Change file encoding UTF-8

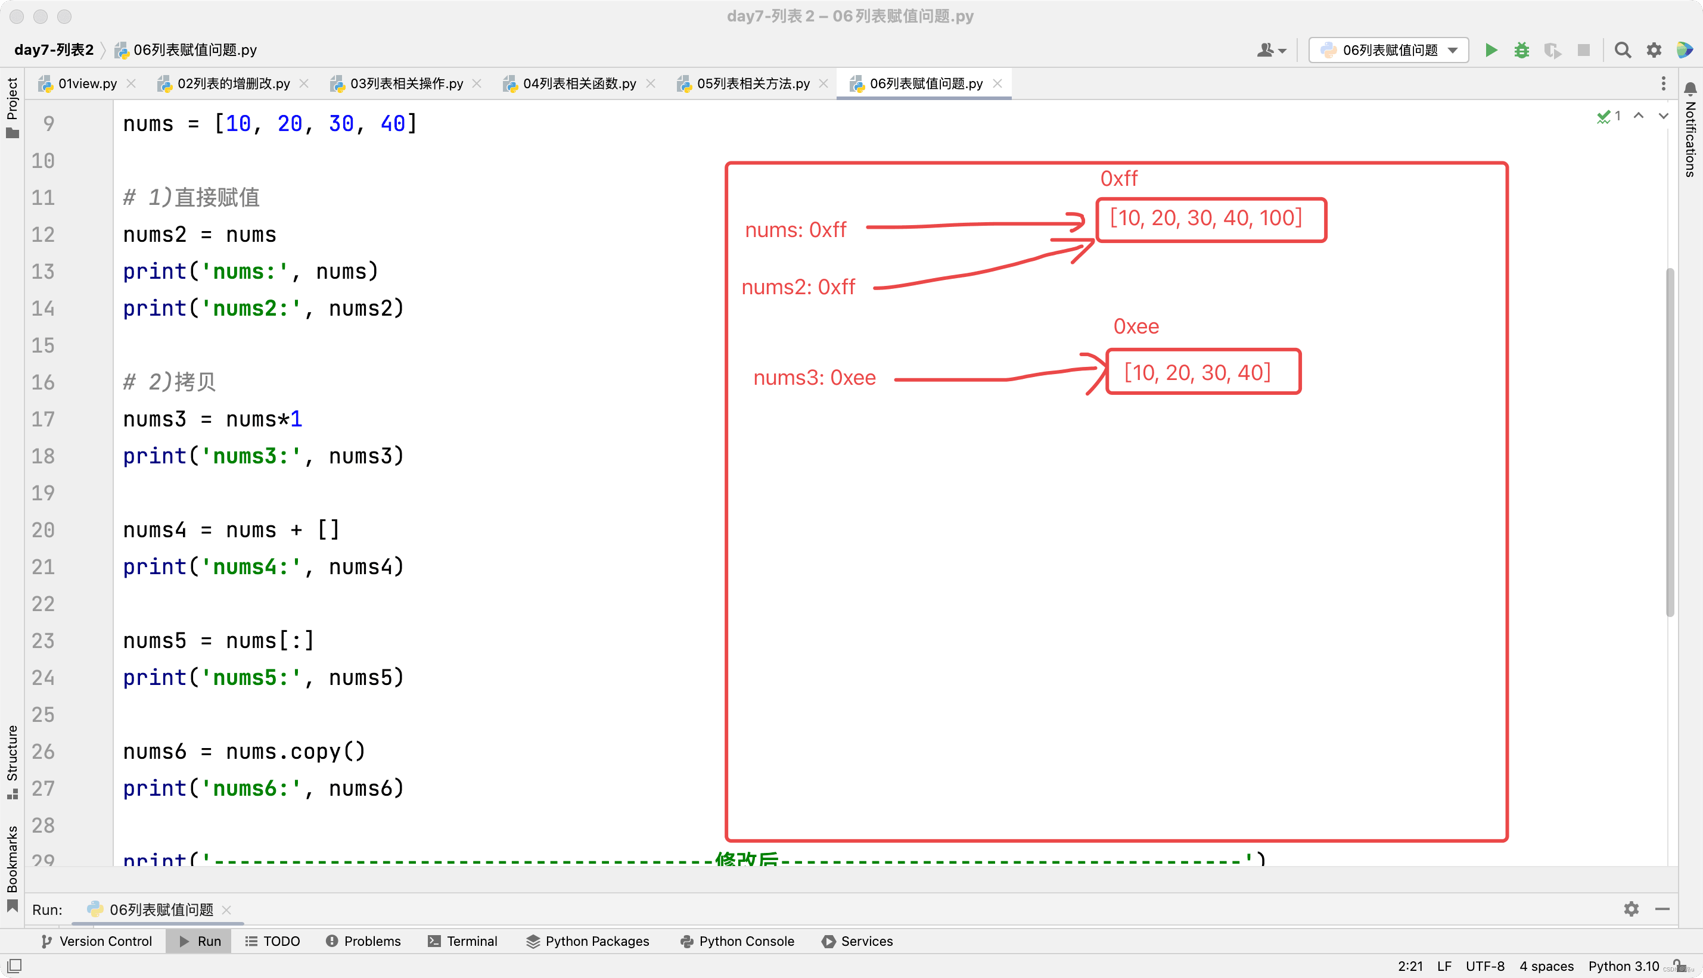(x=1485, y=966)
